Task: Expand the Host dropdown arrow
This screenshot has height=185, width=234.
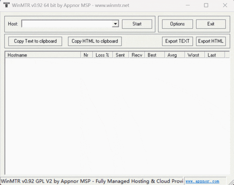Action: coord(116,24)
